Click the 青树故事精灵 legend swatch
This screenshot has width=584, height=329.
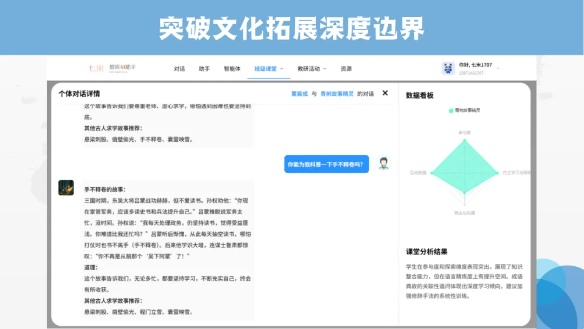pos(451,110)
